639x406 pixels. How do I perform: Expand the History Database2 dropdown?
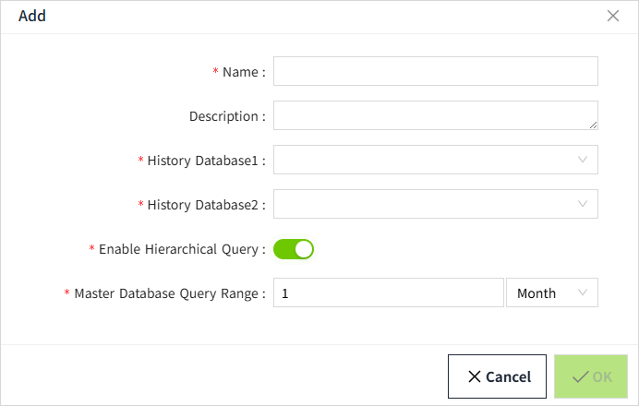click(435, 204)
